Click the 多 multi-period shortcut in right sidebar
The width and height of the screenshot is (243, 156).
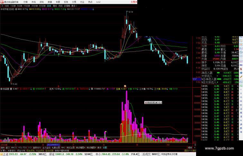(241, 124)
